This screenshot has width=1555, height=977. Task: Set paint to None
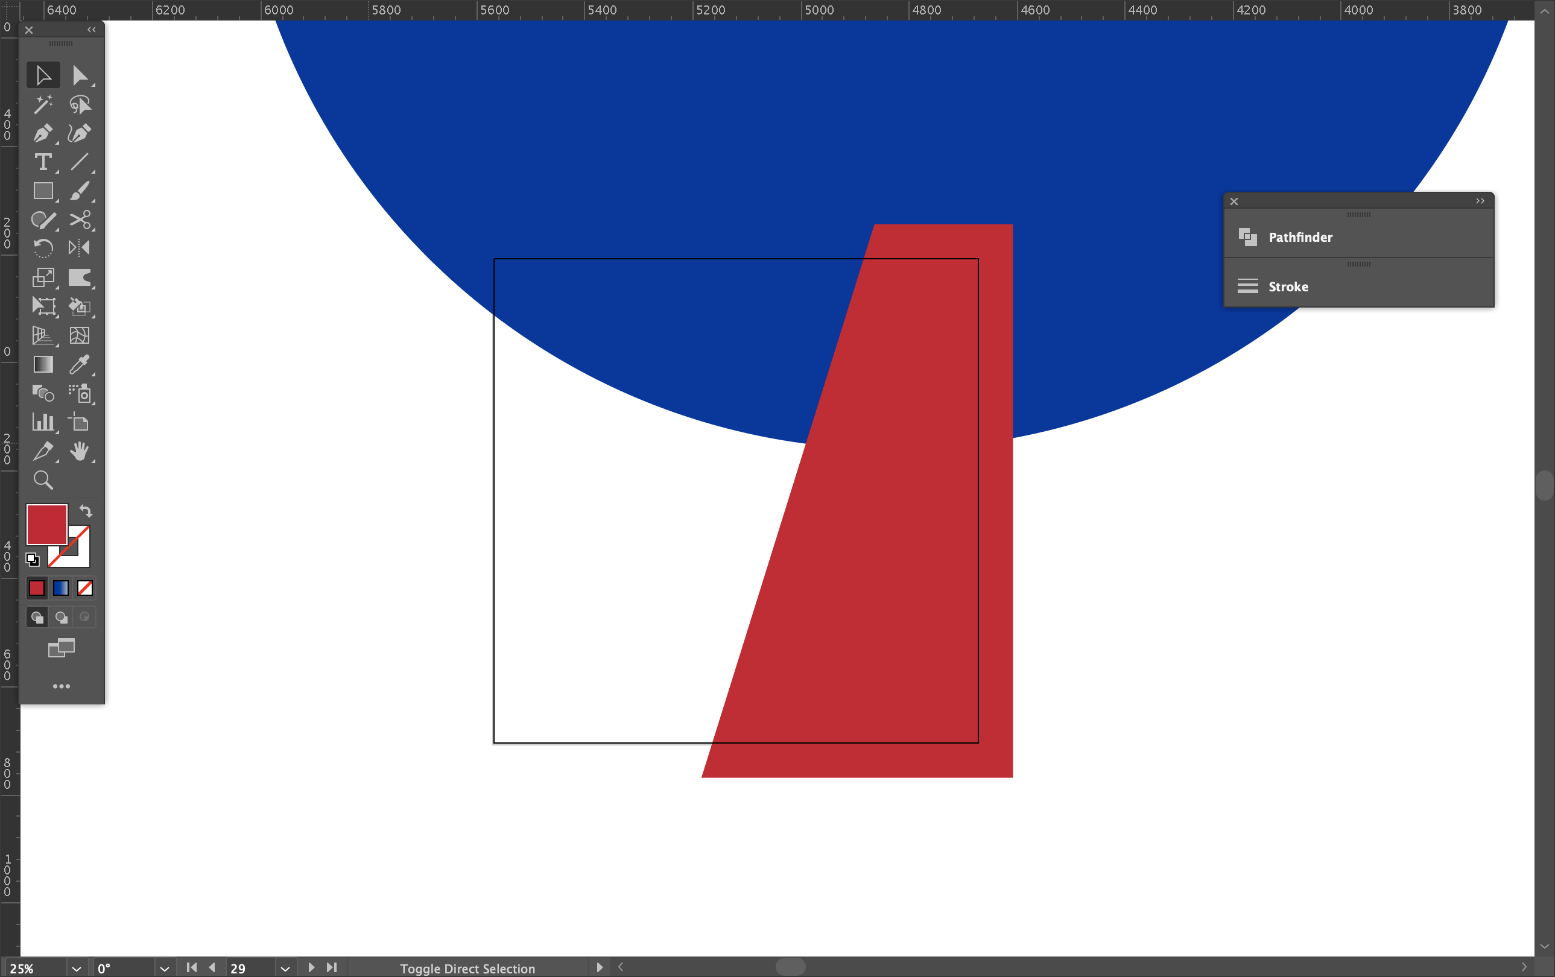tap(84, 588)
